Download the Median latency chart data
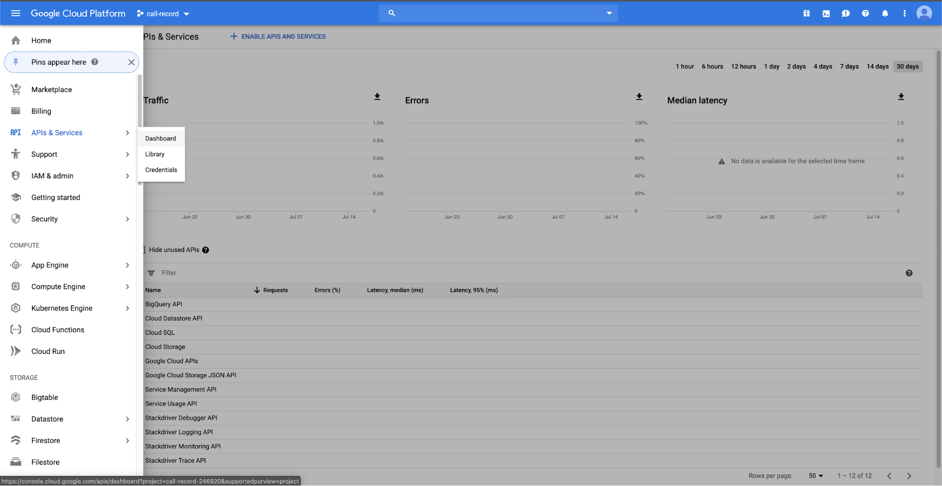This screenshot has width=942, height=486. click(x=901, y=97)
